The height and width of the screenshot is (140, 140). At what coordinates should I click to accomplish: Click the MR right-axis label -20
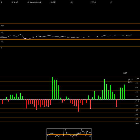pos(137,106)
